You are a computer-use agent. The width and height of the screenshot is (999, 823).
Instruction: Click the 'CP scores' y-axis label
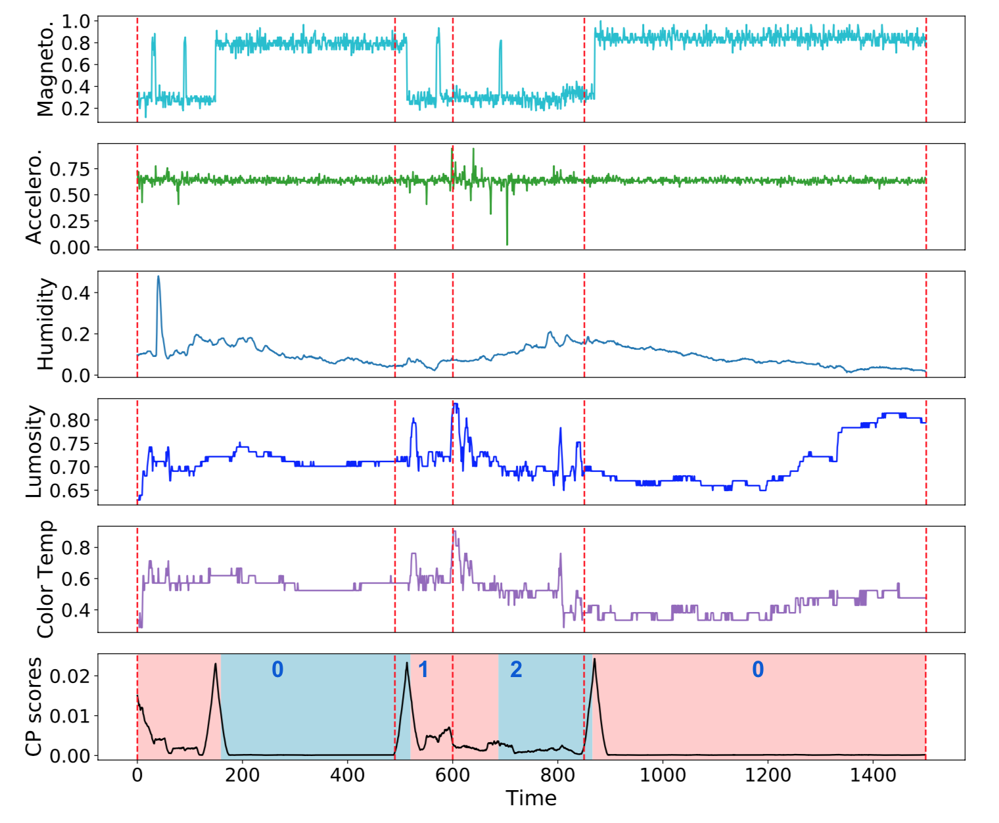point(34,707)
